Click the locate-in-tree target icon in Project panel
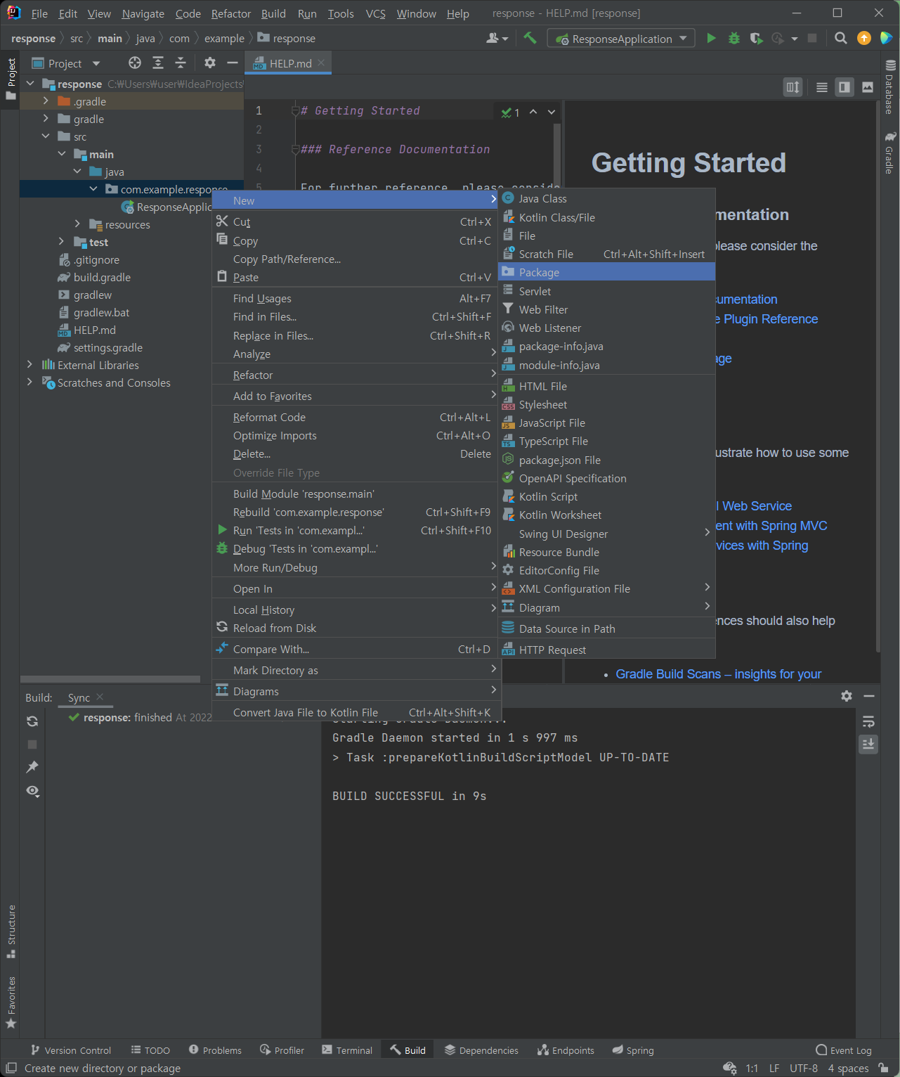 [135, 63]
